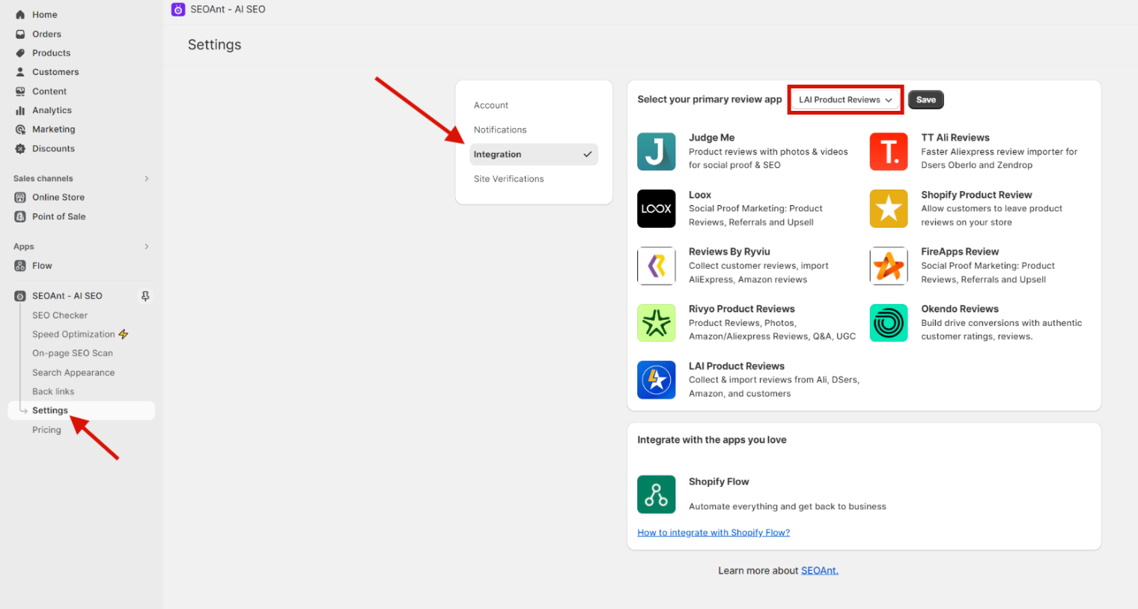1138x609 pixels.
Task: Click the Loox app title
Action: [x=700, y=195]
